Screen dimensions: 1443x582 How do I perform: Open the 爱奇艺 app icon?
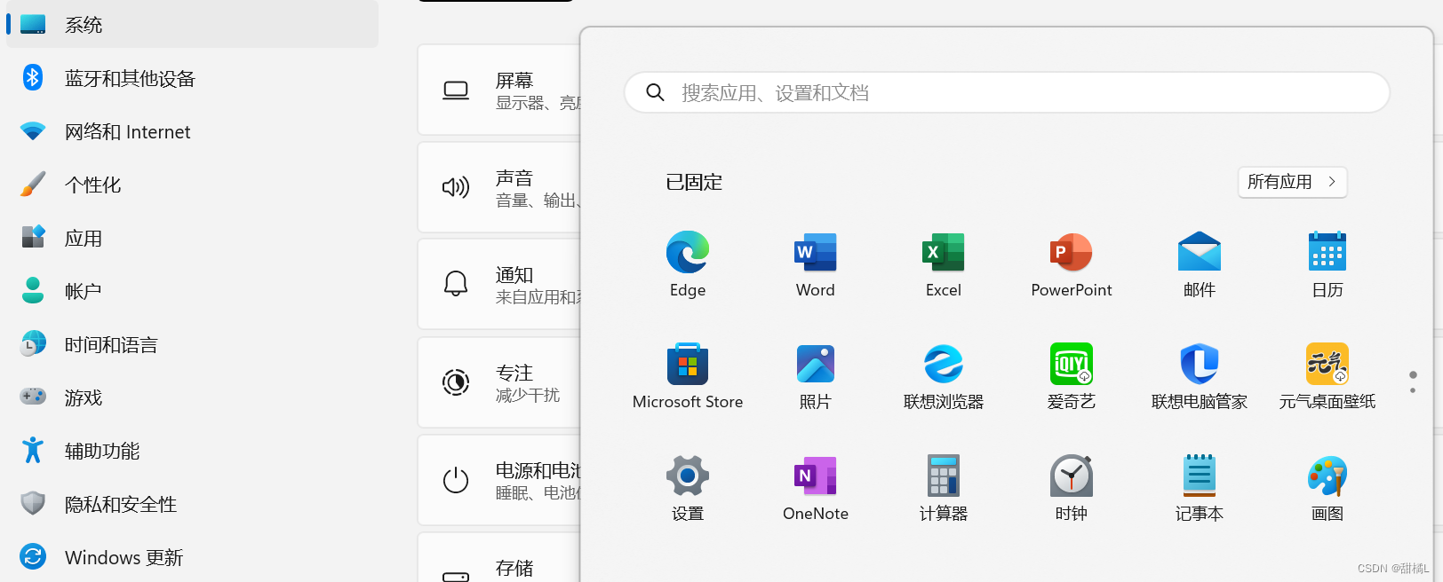1072,375
